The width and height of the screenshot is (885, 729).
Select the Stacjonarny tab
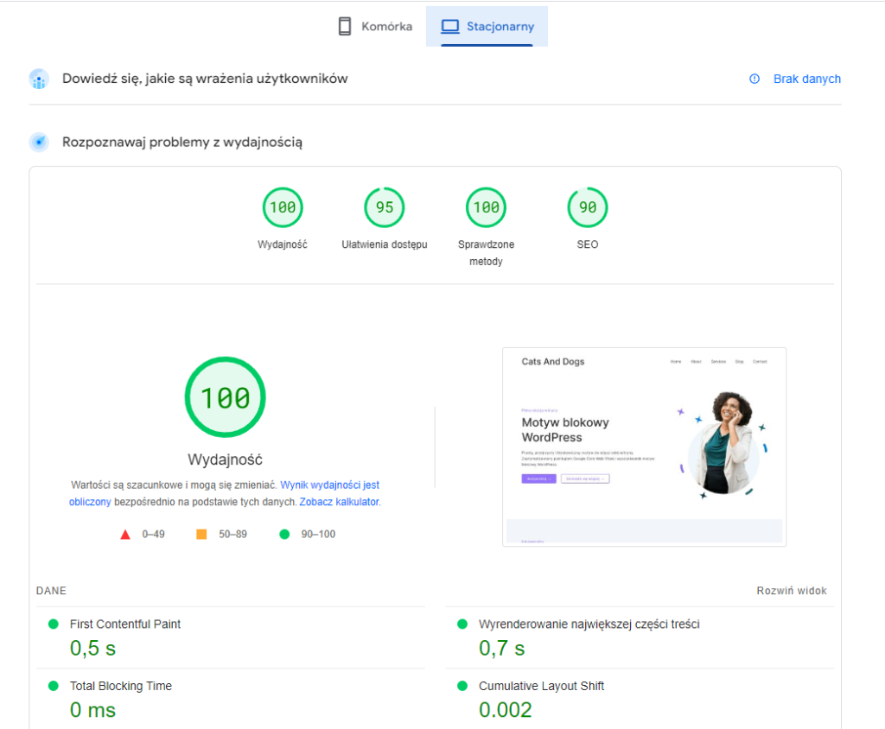pyautogui.click(x=487, y=27)
